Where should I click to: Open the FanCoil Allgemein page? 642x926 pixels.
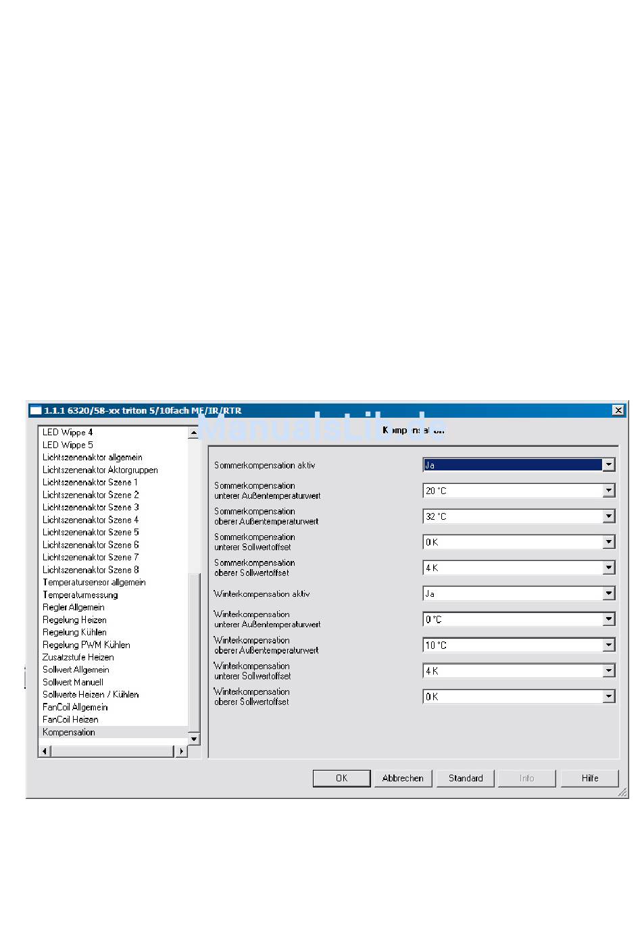[75, 708]
